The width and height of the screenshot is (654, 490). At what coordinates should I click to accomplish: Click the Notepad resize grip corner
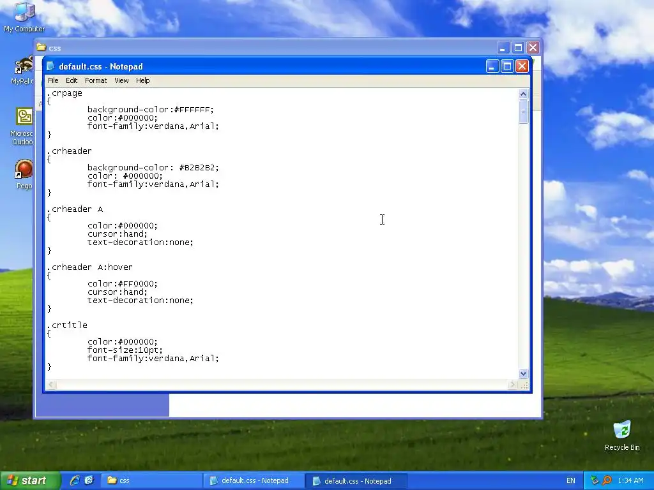[x=524, y=385]
